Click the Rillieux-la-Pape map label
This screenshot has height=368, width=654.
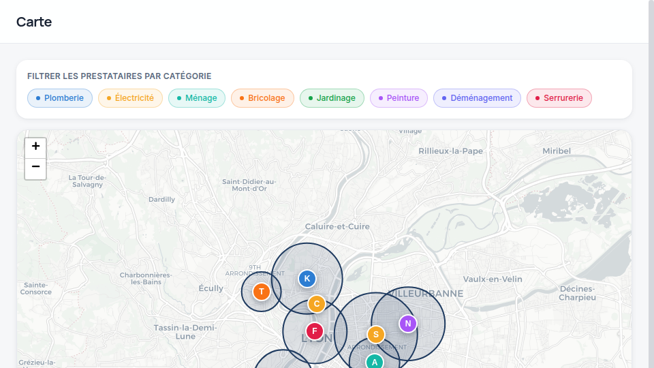coord(450,151)
